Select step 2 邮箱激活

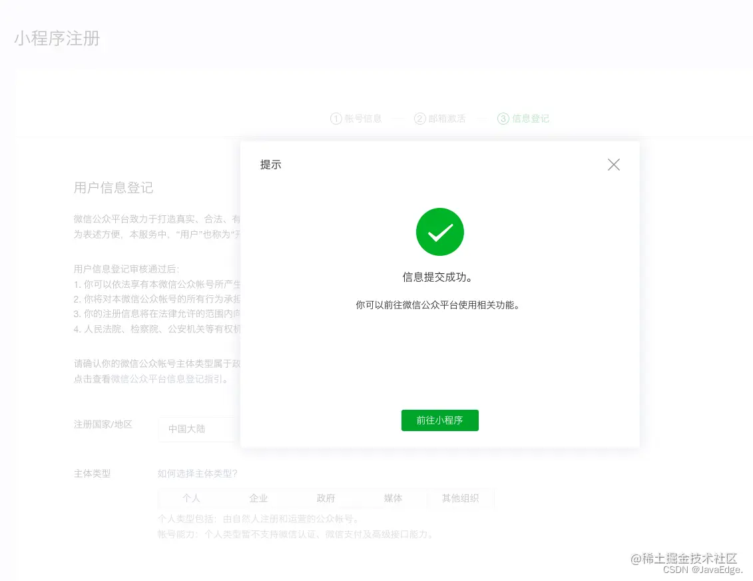point(440,119)
